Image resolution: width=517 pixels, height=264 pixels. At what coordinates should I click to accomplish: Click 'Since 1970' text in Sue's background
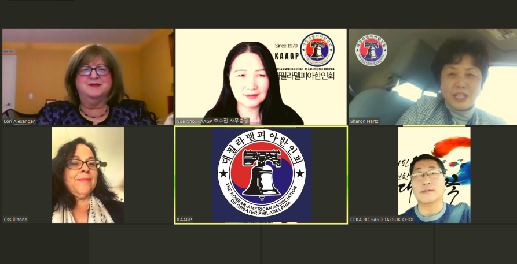pos(286,46)
